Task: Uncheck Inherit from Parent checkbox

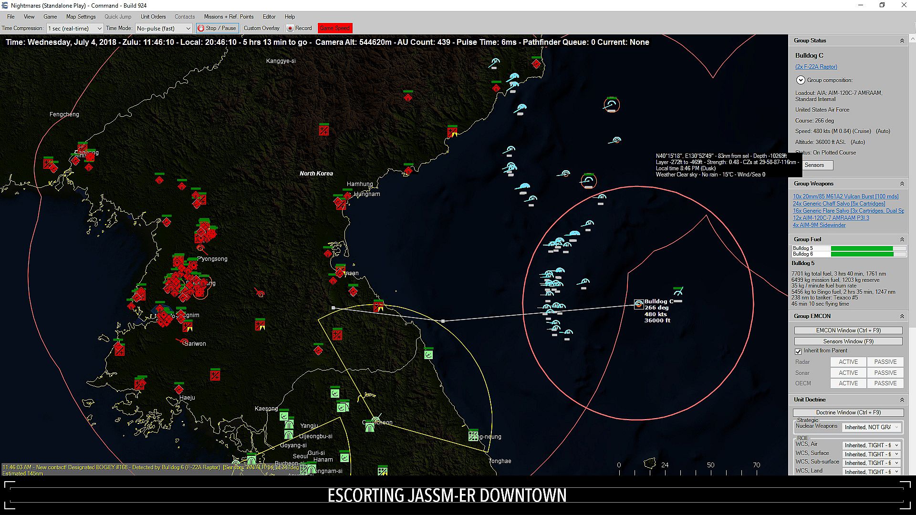Action: pyautogui.click(x=798, y=351)
